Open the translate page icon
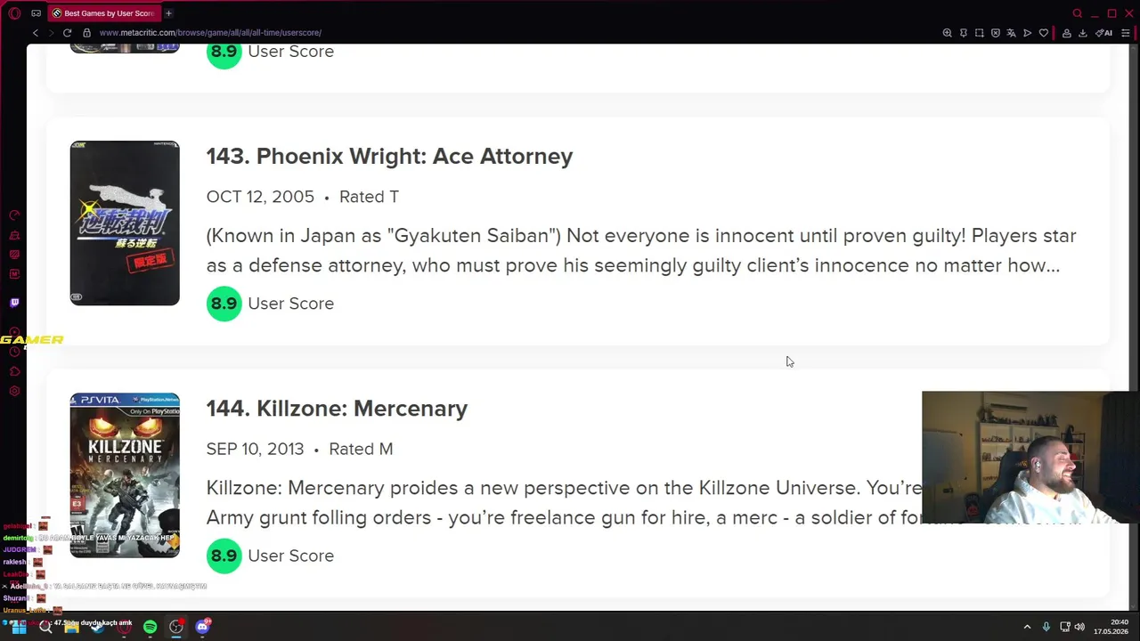1140x641 pixels. (x=1011, y=33)
